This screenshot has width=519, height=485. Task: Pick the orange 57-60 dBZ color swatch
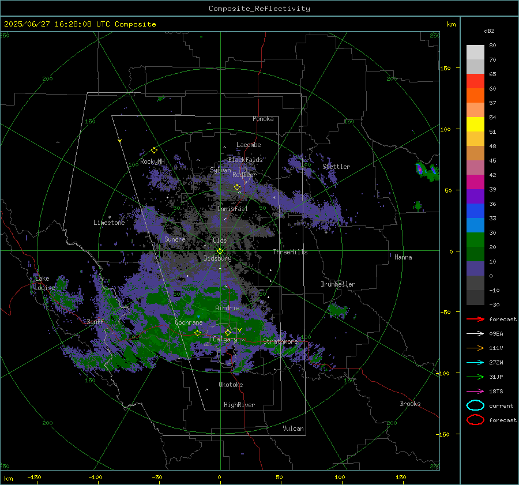tap(475, 96)
